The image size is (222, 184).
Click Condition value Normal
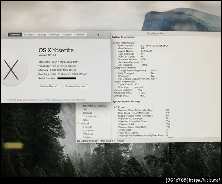(x=138, y=87)
